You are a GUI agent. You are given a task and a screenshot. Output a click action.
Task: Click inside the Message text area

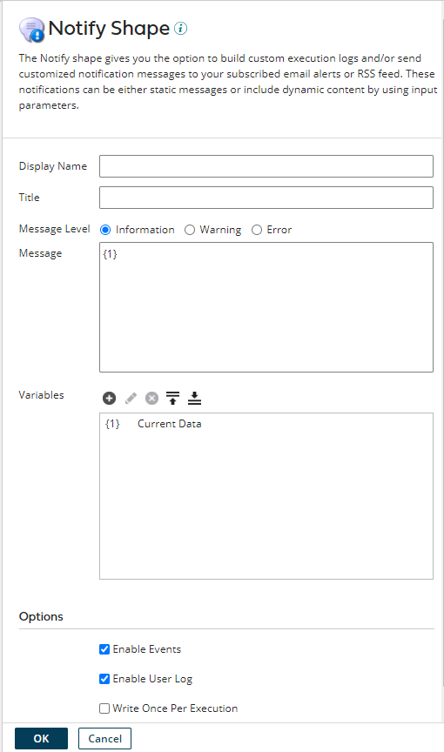266,307
